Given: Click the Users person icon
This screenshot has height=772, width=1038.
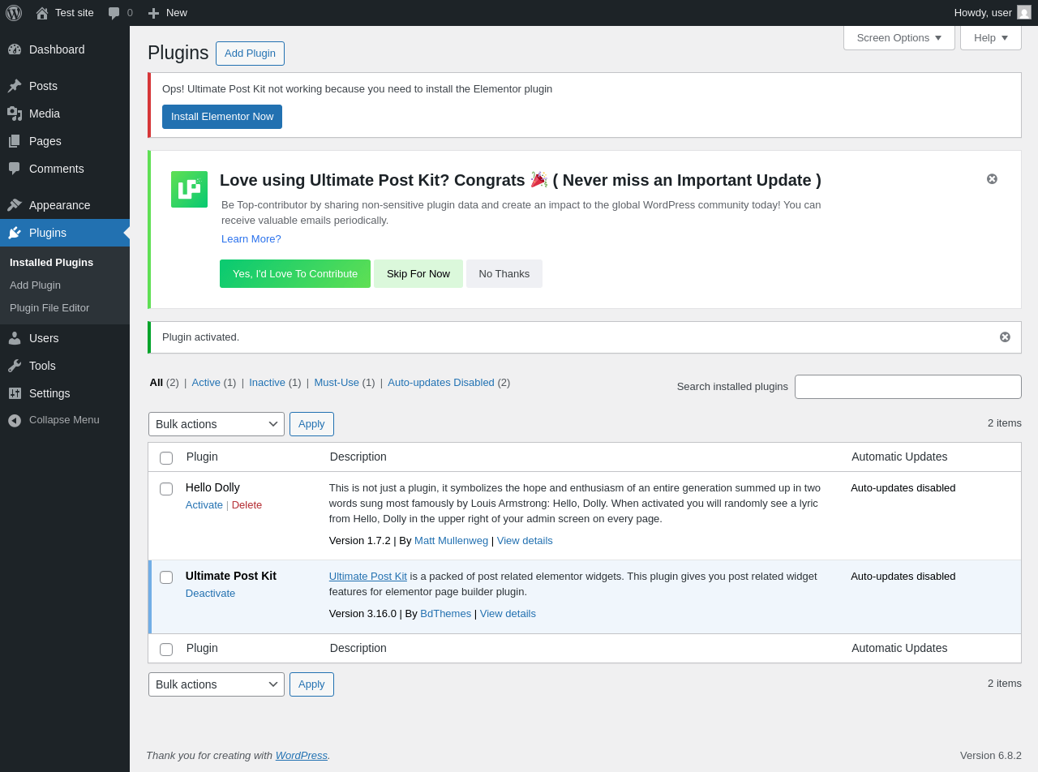Looking at the screenshot, I should [x=15, y=338].
